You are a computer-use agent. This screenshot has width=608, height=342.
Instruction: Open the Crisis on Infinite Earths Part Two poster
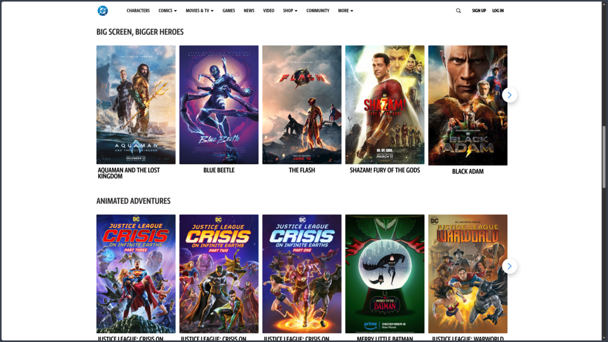click(218, 274)
